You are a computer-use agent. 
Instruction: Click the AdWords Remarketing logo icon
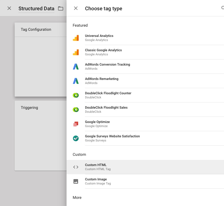pos(76,81)
